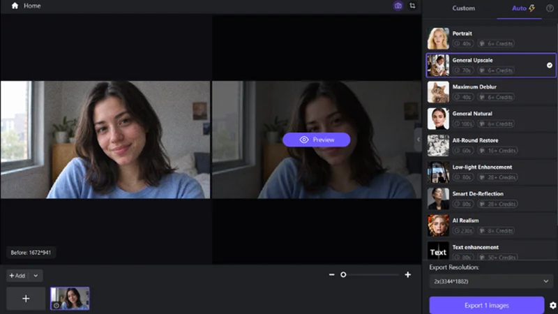This screenshot has height=314, width=558.
Task: Toggle the General Upscale selected checkmark
Action: click(x=550, y=65)
